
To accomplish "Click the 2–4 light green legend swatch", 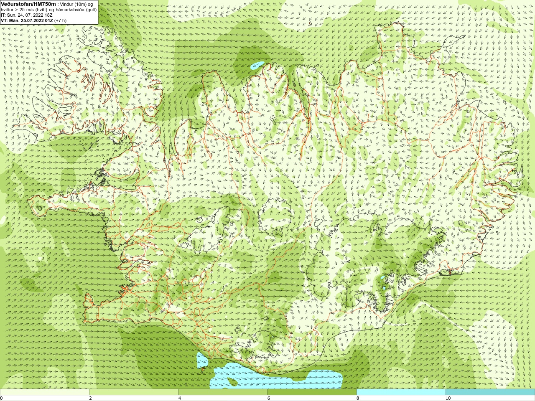I will (x=134, y=392).
